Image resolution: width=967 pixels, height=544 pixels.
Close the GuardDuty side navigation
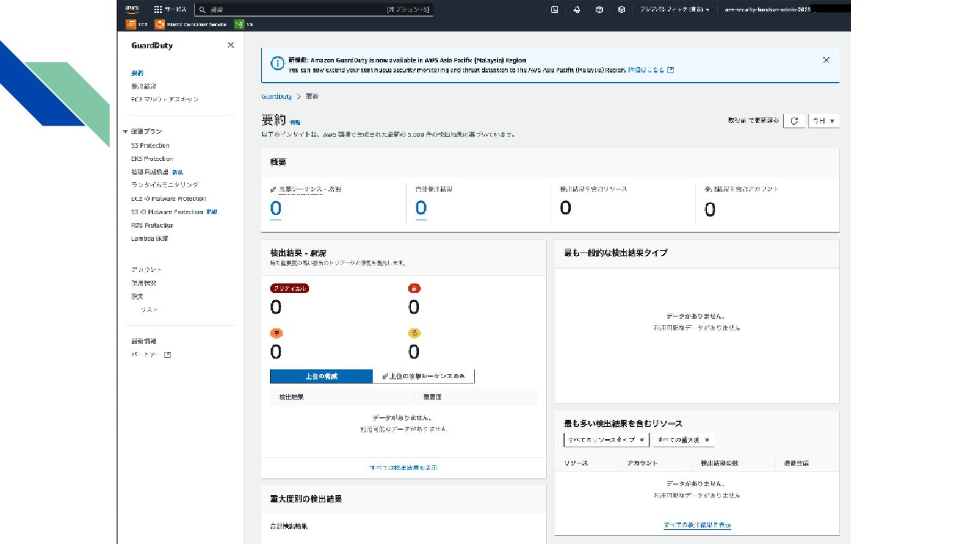(231, 45)
